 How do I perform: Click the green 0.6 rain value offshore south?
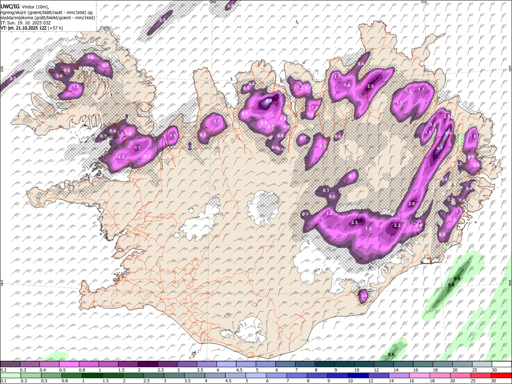(392, 355)
